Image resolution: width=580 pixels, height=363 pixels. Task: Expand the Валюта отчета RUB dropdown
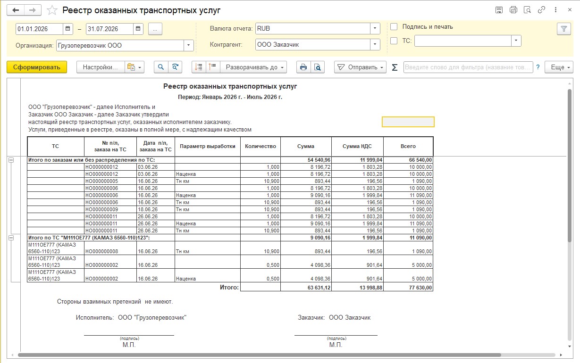[375, 29]
